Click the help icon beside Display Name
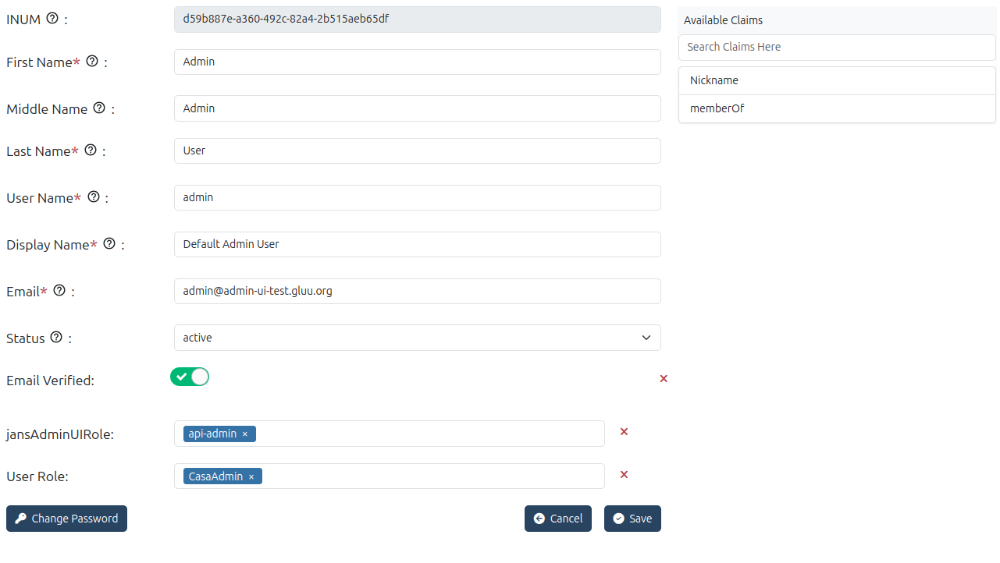The width and height of the screenshot is (1000, 563). 109,243
